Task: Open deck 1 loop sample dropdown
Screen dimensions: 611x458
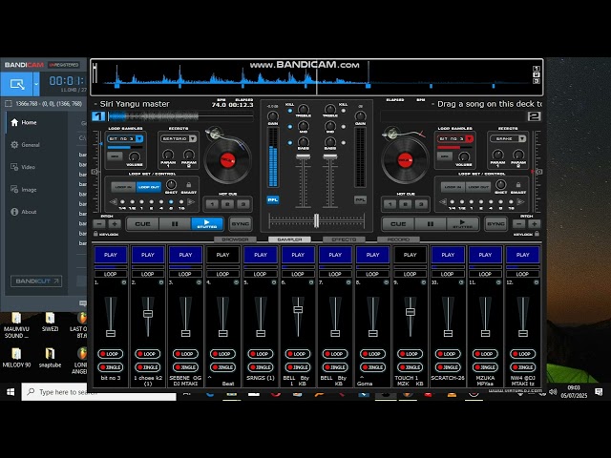Action: [x=139, y=138]
